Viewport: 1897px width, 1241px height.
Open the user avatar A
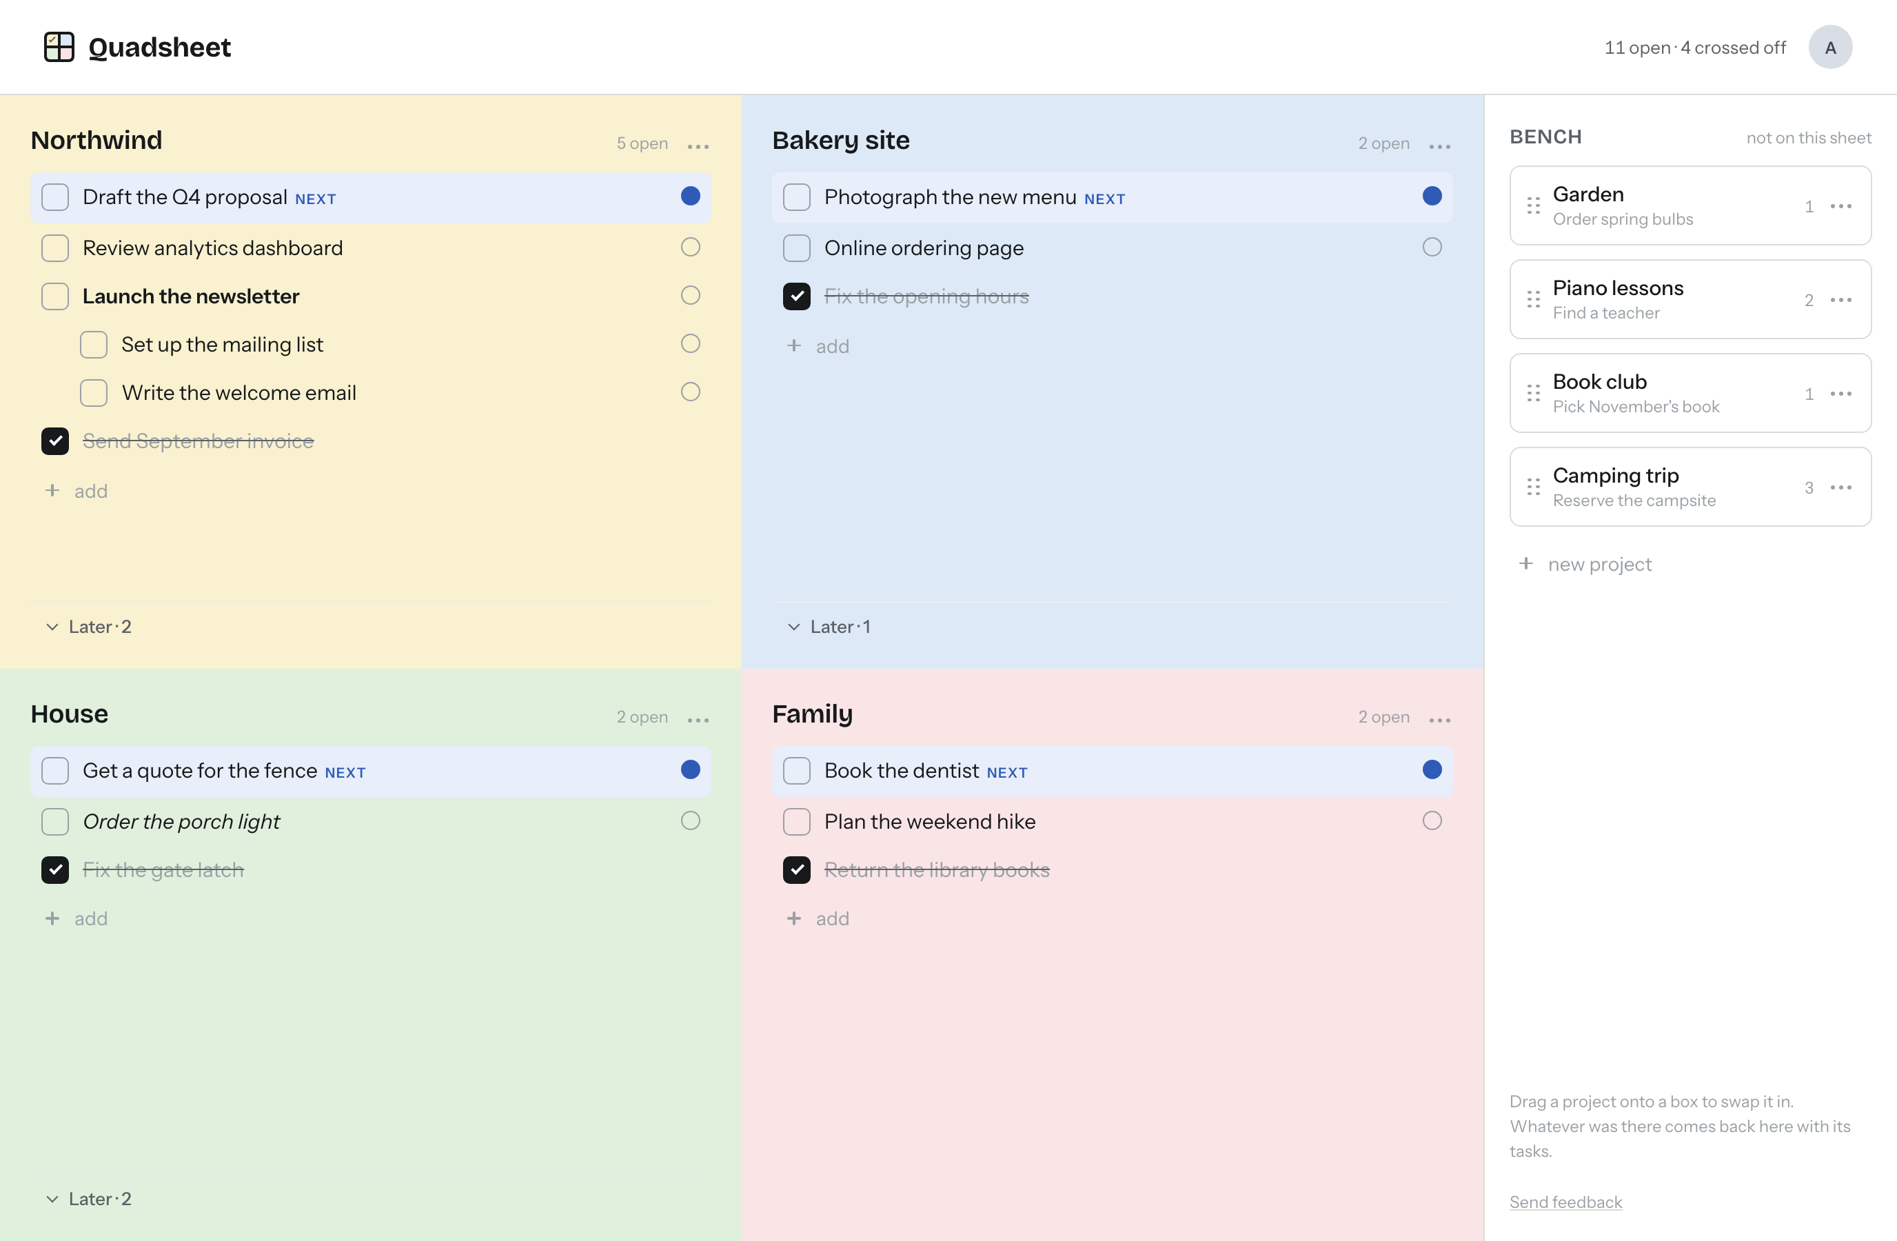pyautogui.click(x=1829, y=47)
